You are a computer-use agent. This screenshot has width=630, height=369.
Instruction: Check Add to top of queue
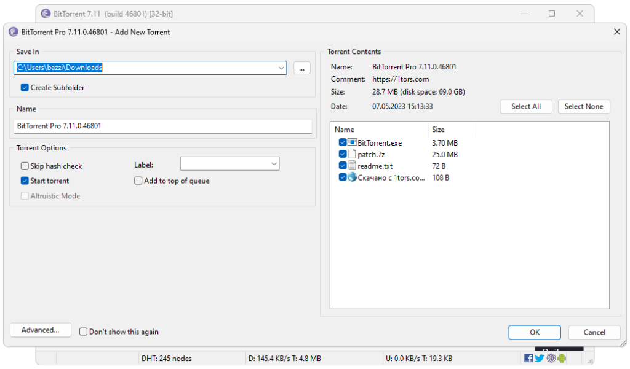[x=138, y=181]
